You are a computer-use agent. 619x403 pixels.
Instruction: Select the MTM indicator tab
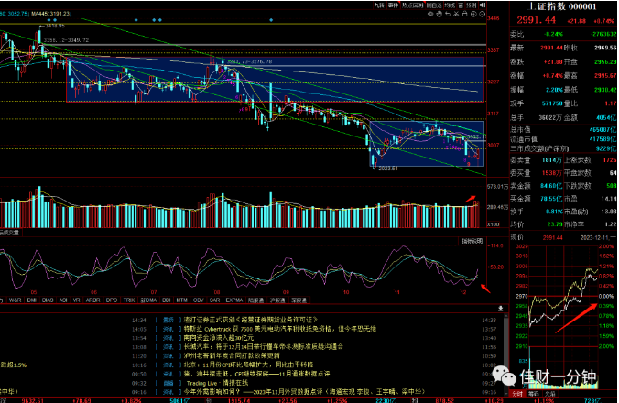pyautogui.click(x=181, y=300)
